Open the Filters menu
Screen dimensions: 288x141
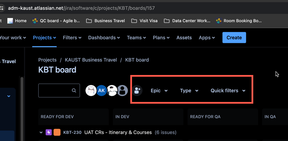pos(72,38)
